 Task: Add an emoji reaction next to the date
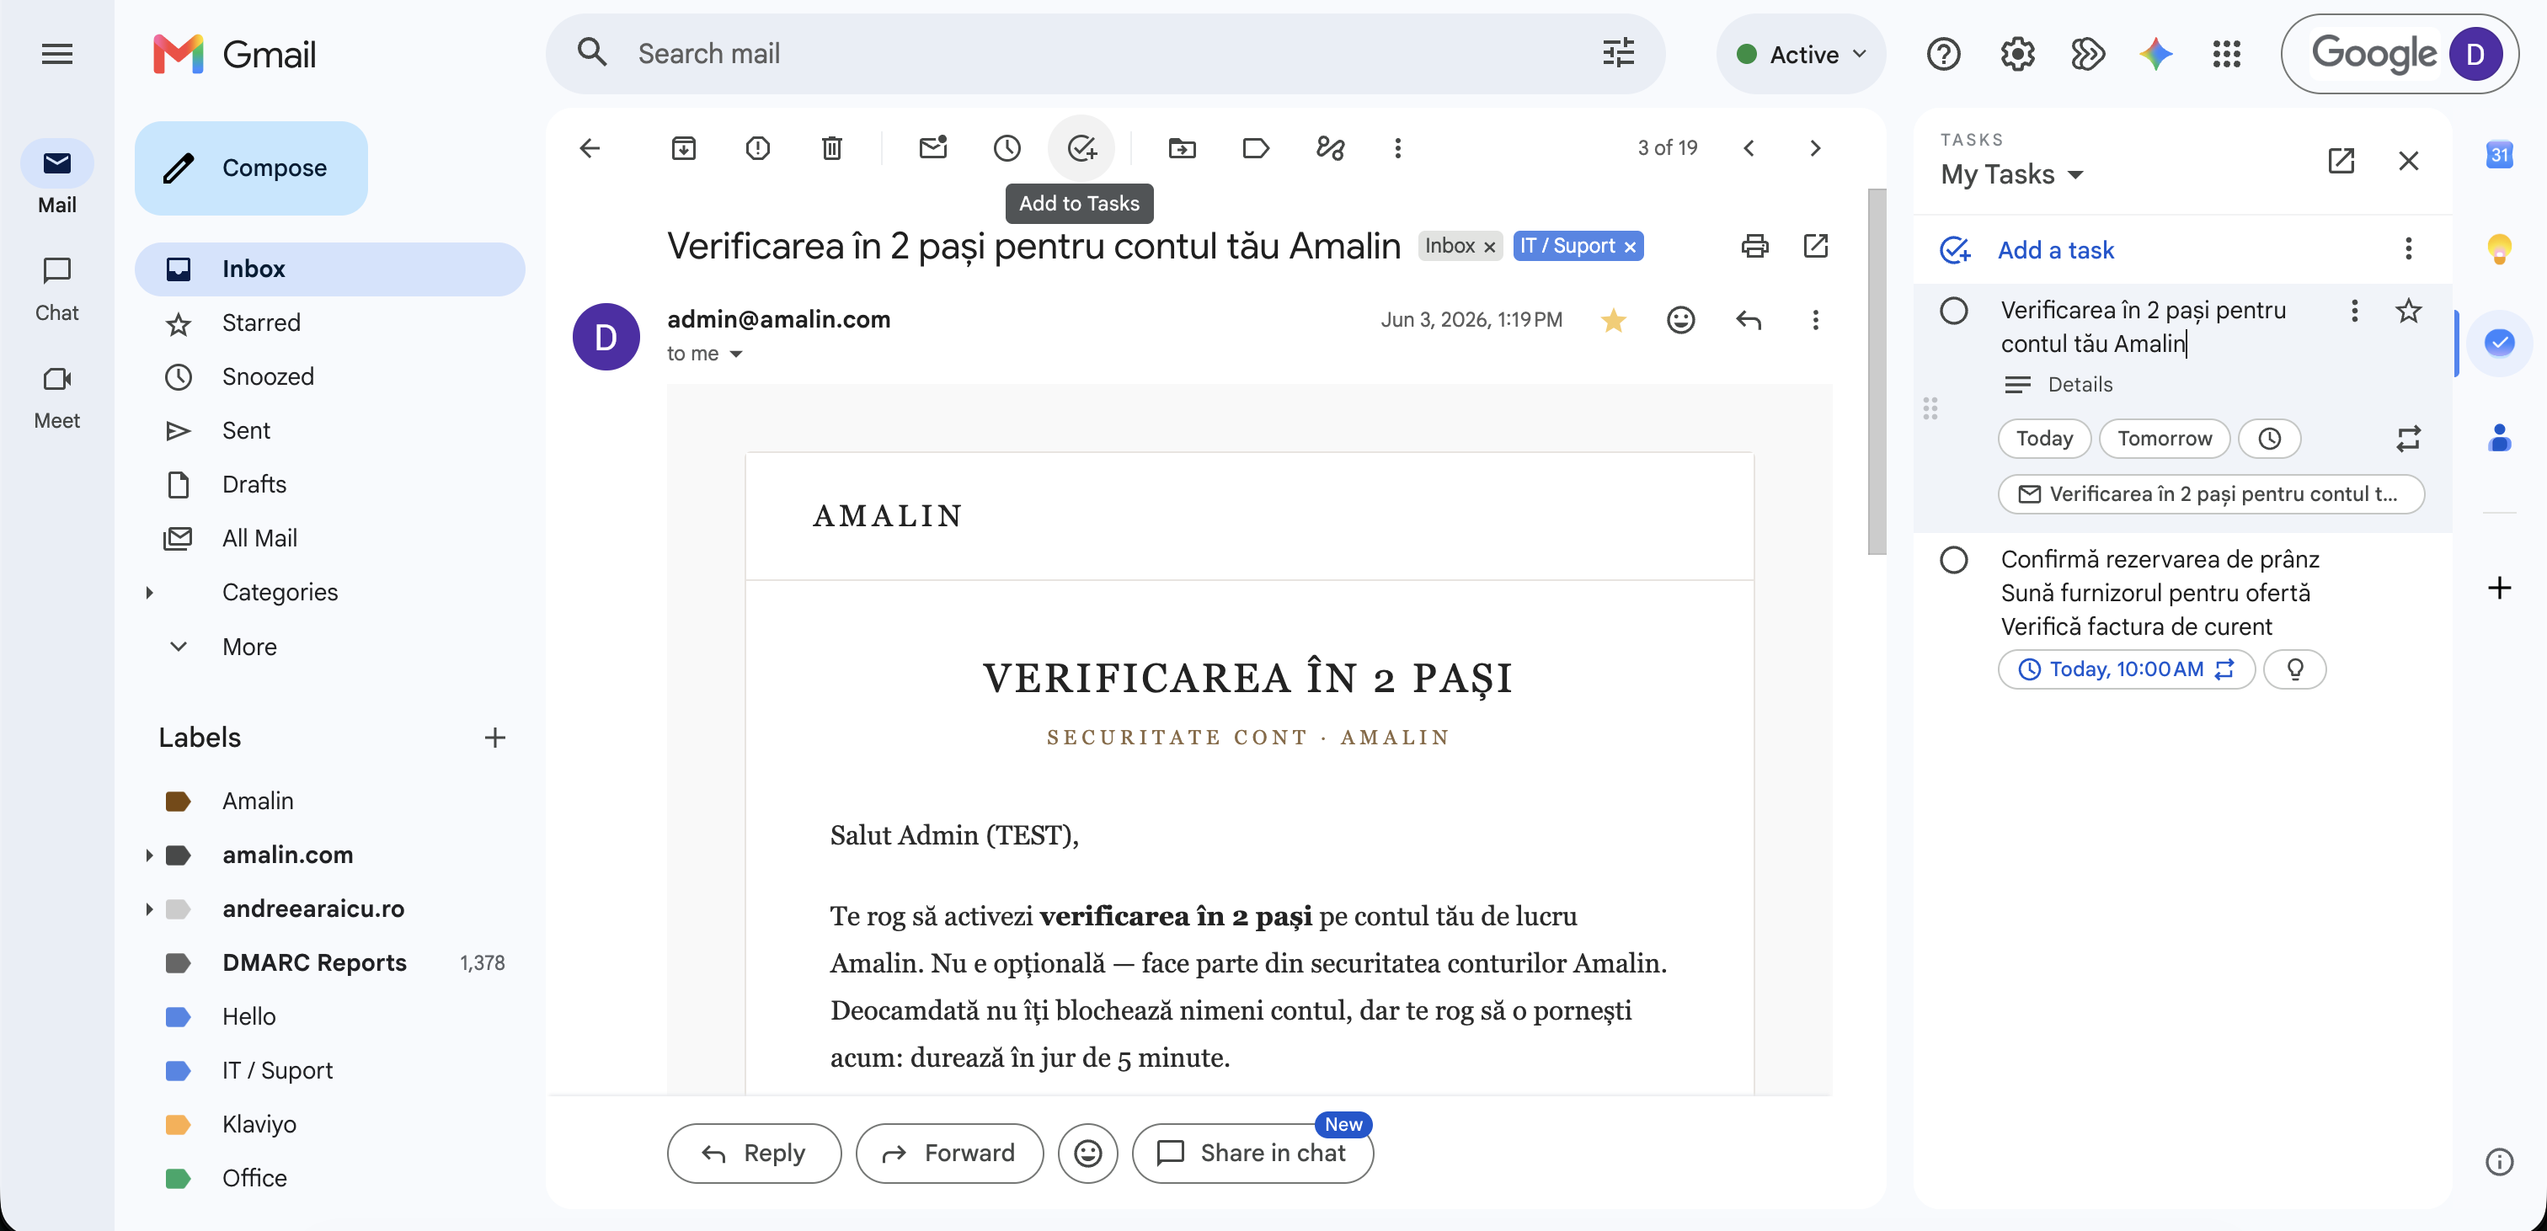pos(1679,319)
